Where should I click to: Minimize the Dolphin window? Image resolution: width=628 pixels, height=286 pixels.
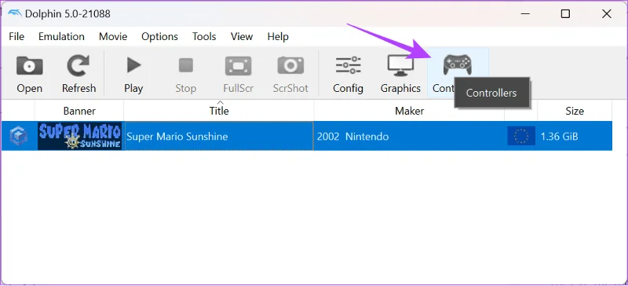click(x=525, y=13)
